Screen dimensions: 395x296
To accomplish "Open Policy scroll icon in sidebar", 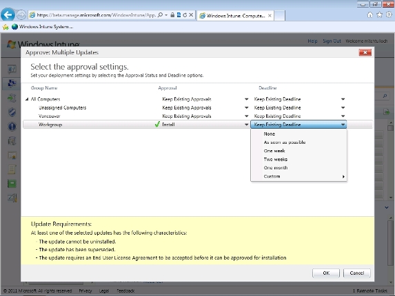I will tap(12, 169).
